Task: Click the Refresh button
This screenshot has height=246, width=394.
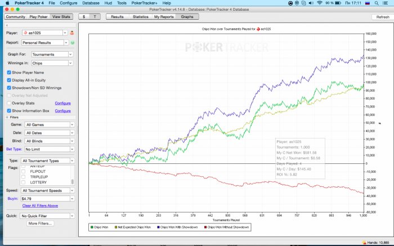Action: [x=382, y=17]
